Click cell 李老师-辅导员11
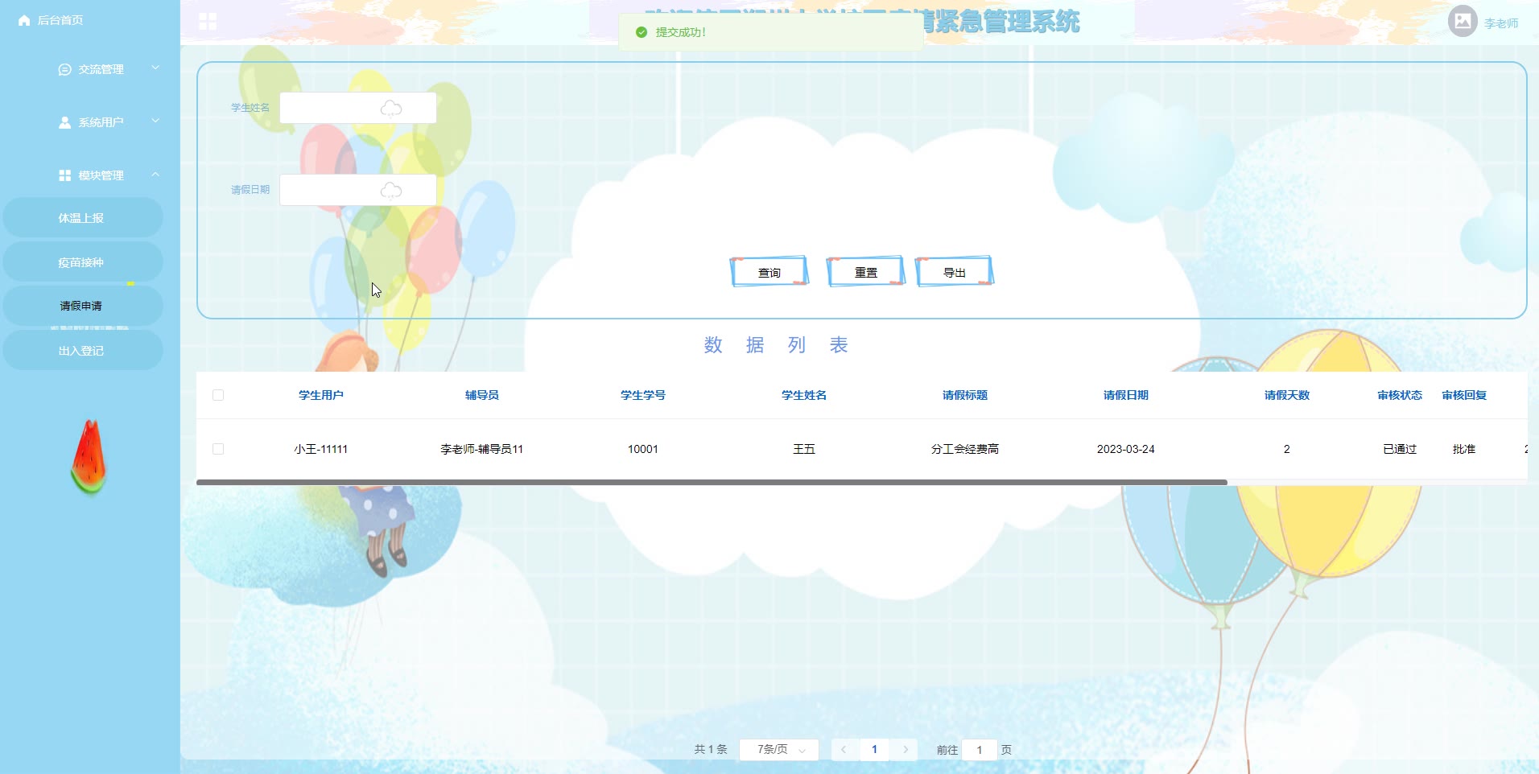Viewport: 1539px width, 774px height. click(x=482, y=449)
